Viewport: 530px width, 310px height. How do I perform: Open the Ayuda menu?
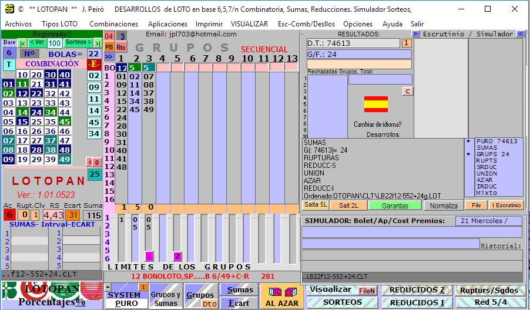393,24
